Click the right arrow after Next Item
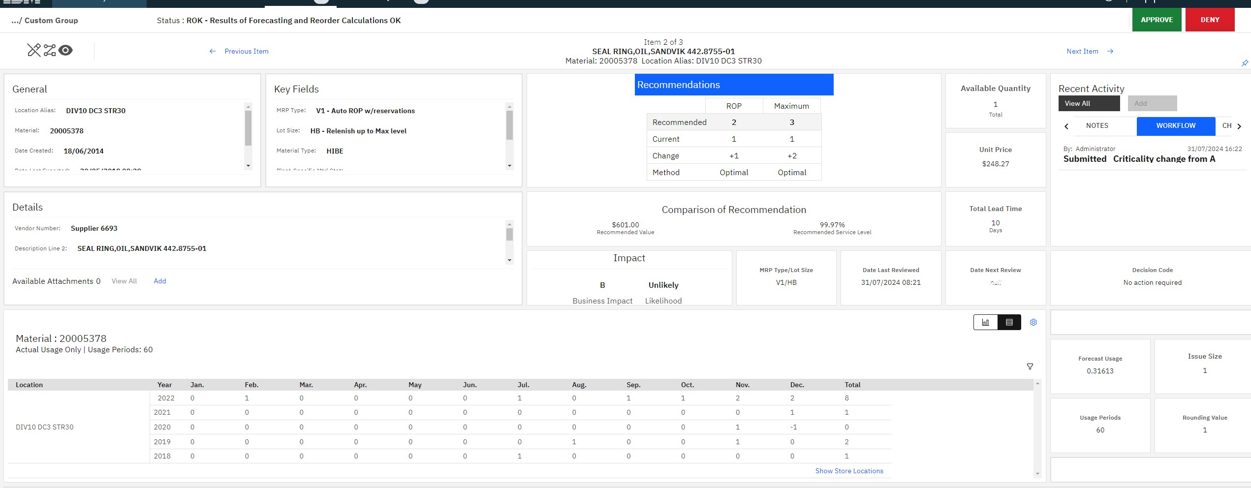This screenshot has height=488, width=1251. 1110,51
